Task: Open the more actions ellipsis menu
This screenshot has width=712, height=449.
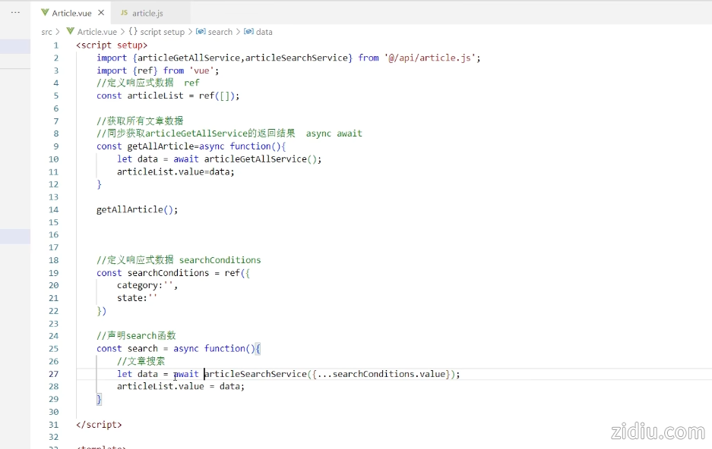Action: click(15, 12)
